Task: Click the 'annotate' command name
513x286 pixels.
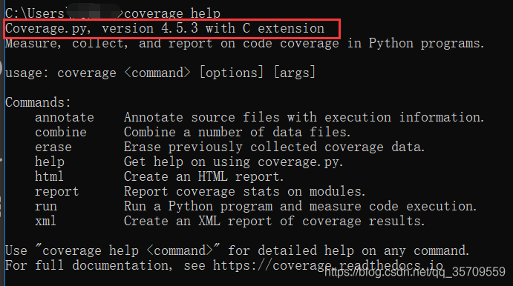Action: (x=65, y=117)
